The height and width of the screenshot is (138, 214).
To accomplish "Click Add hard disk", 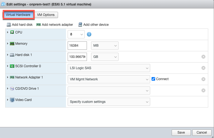I will coord(20,25).
